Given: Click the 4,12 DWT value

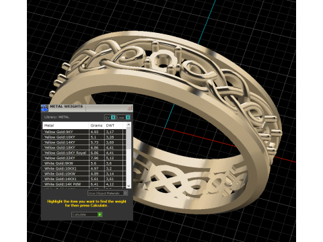Looking at the screenshot, I should click(110, 184).
